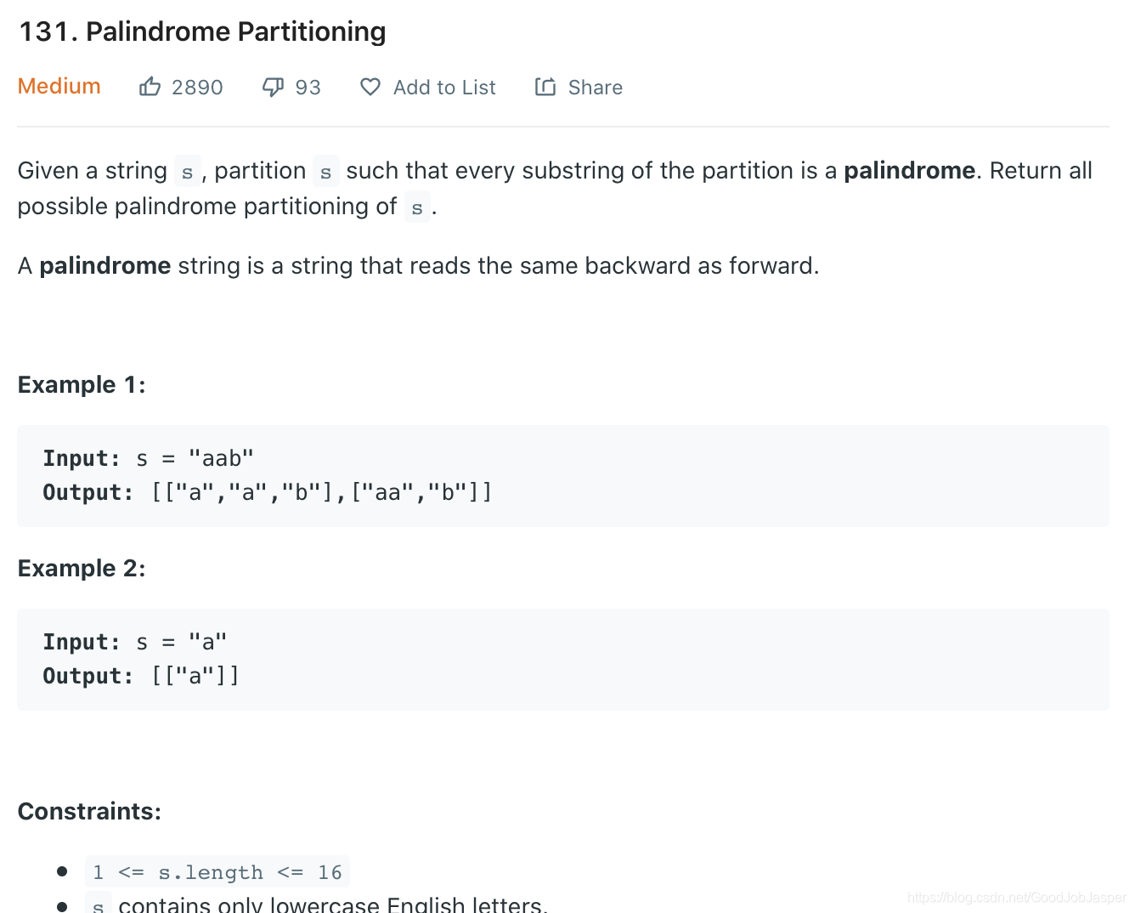Click Input: s = "aab" line
The height and width of the screenshot is (913, 1135).
pos(149,458)
